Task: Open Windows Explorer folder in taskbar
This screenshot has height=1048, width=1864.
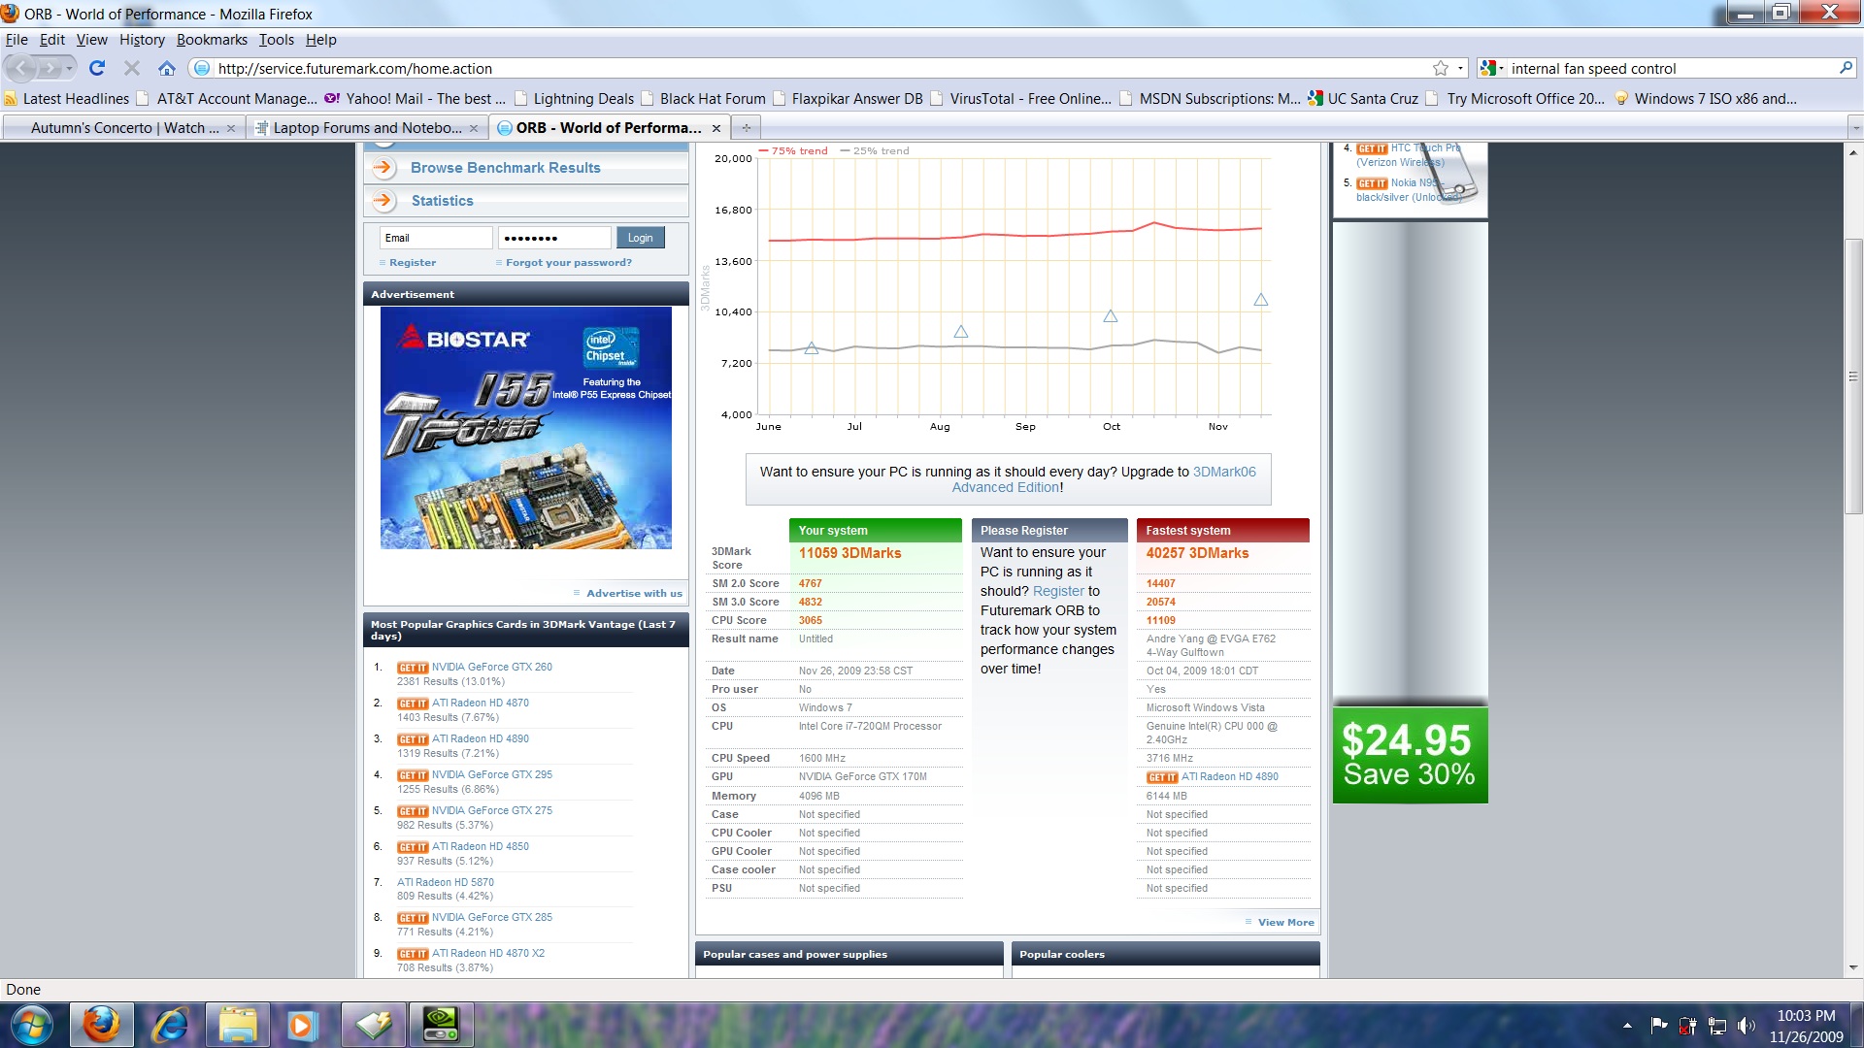Action: pos(238,1025)
